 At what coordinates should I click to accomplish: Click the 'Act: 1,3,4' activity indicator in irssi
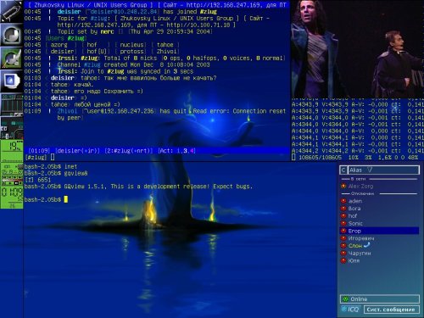tap(176, 151)
